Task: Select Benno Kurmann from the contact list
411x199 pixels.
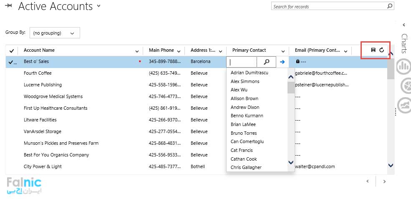Action: pyautogui.click(x=247, y=116)
